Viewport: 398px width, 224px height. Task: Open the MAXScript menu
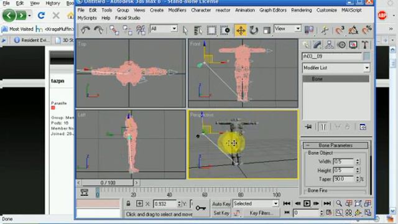coord(351,10)
